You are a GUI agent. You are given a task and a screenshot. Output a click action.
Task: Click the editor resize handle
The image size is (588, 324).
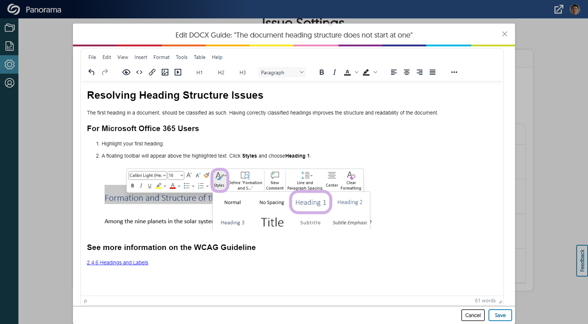[x=500, y=302]
